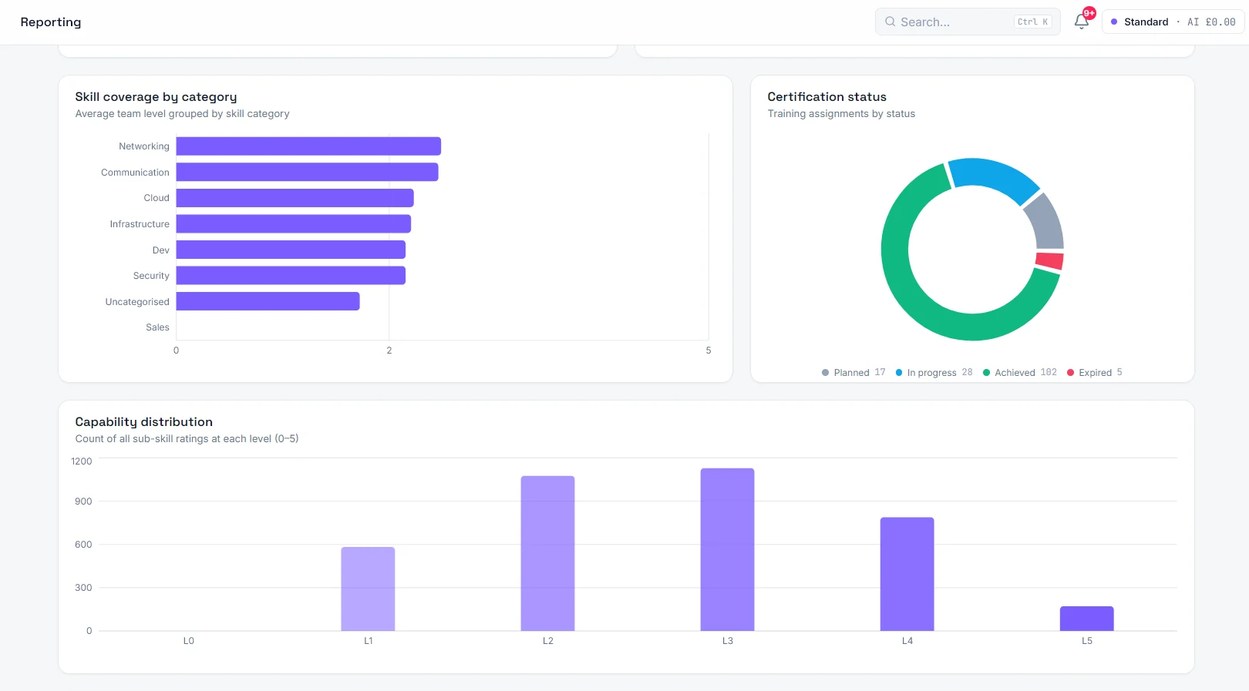Click the blue In progress donut segment
This screenshot has height=691, width=1249.
click(993, 174)
